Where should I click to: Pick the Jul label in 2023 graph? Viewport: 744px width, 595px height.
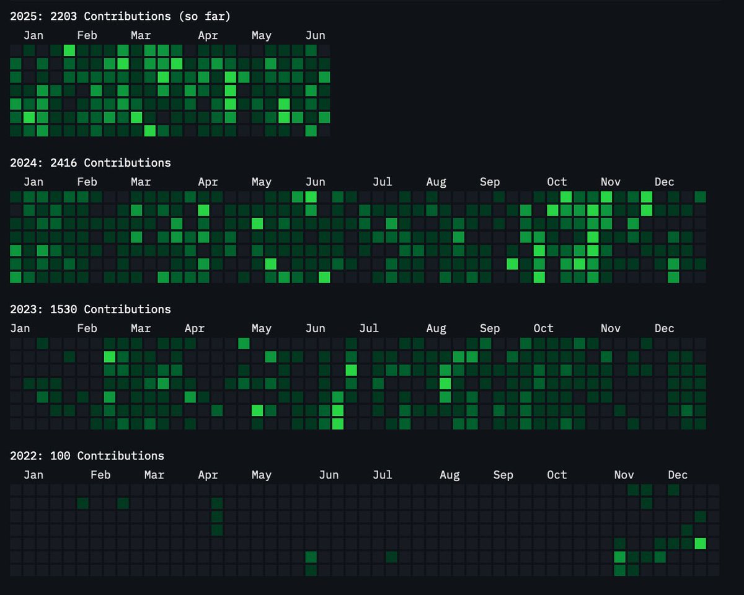[x=369, y=328]
